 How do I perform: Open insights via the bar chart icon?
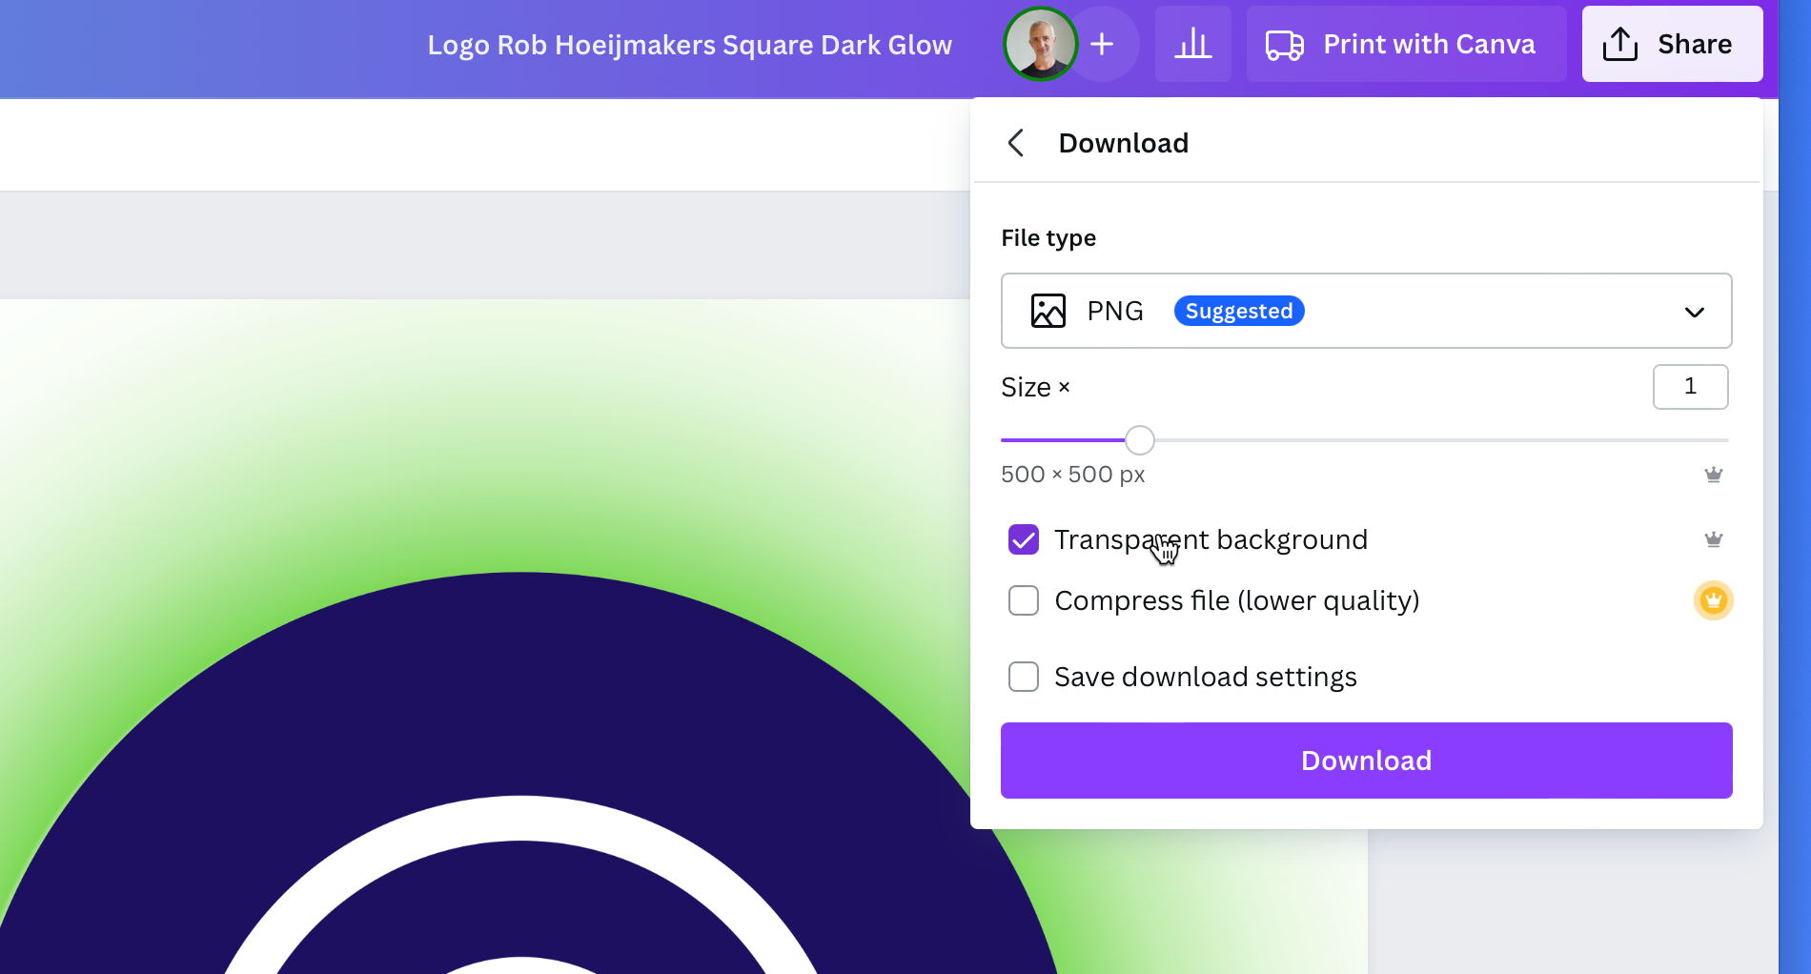[x=1192, y=44]
